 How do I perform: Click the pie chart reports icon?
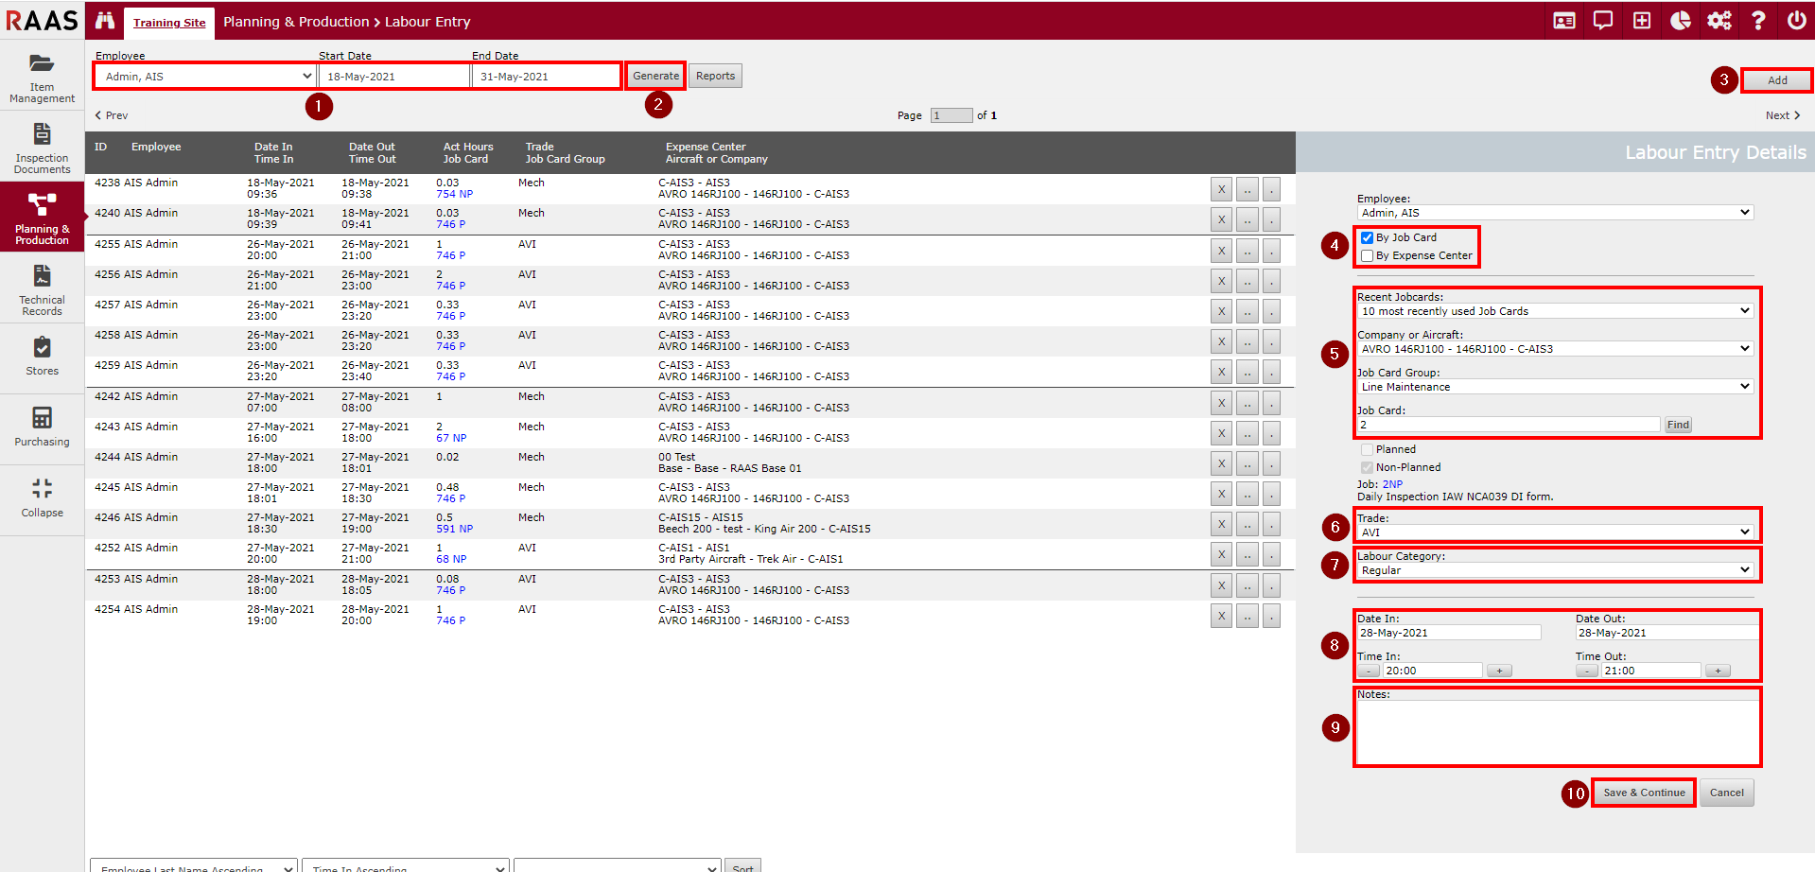click(1681, 21)
